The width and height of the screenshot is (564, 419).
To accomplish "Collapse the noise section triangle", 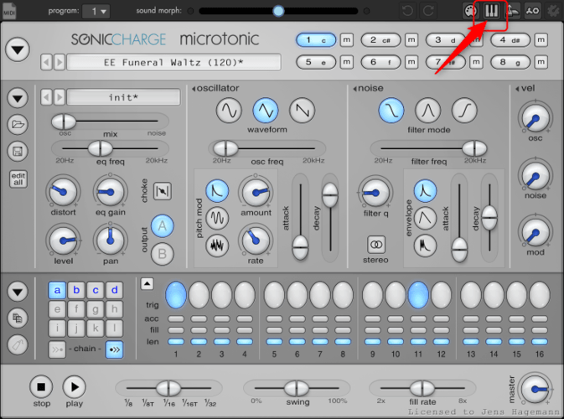I will tap(354, 89).
